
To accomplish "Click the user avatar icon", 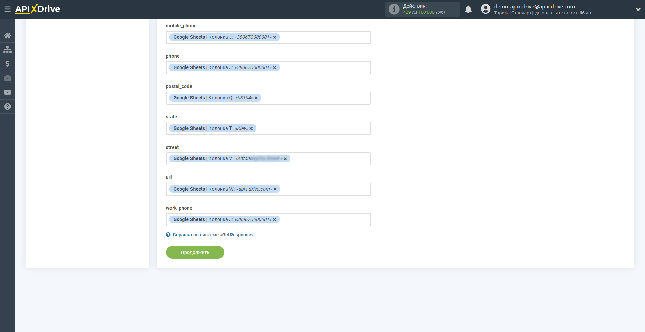I will [486, 9].
